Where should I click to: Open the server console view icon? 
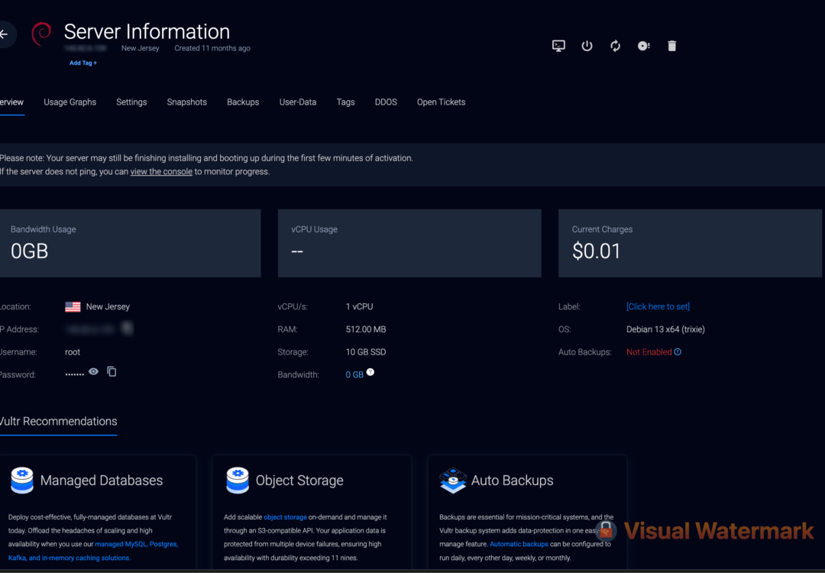click(558, 46)
